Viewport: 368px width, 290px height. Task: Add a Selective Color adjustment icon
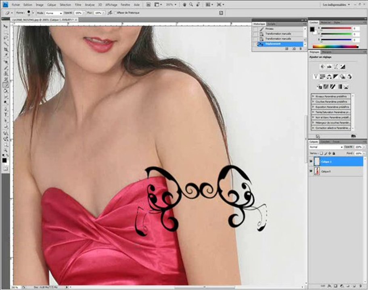coord(346,87)
